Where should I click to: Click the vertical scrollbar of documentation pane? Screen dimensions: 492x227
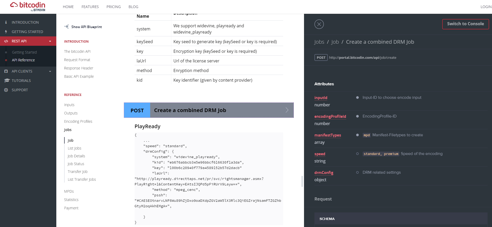(x=302, y=181)
